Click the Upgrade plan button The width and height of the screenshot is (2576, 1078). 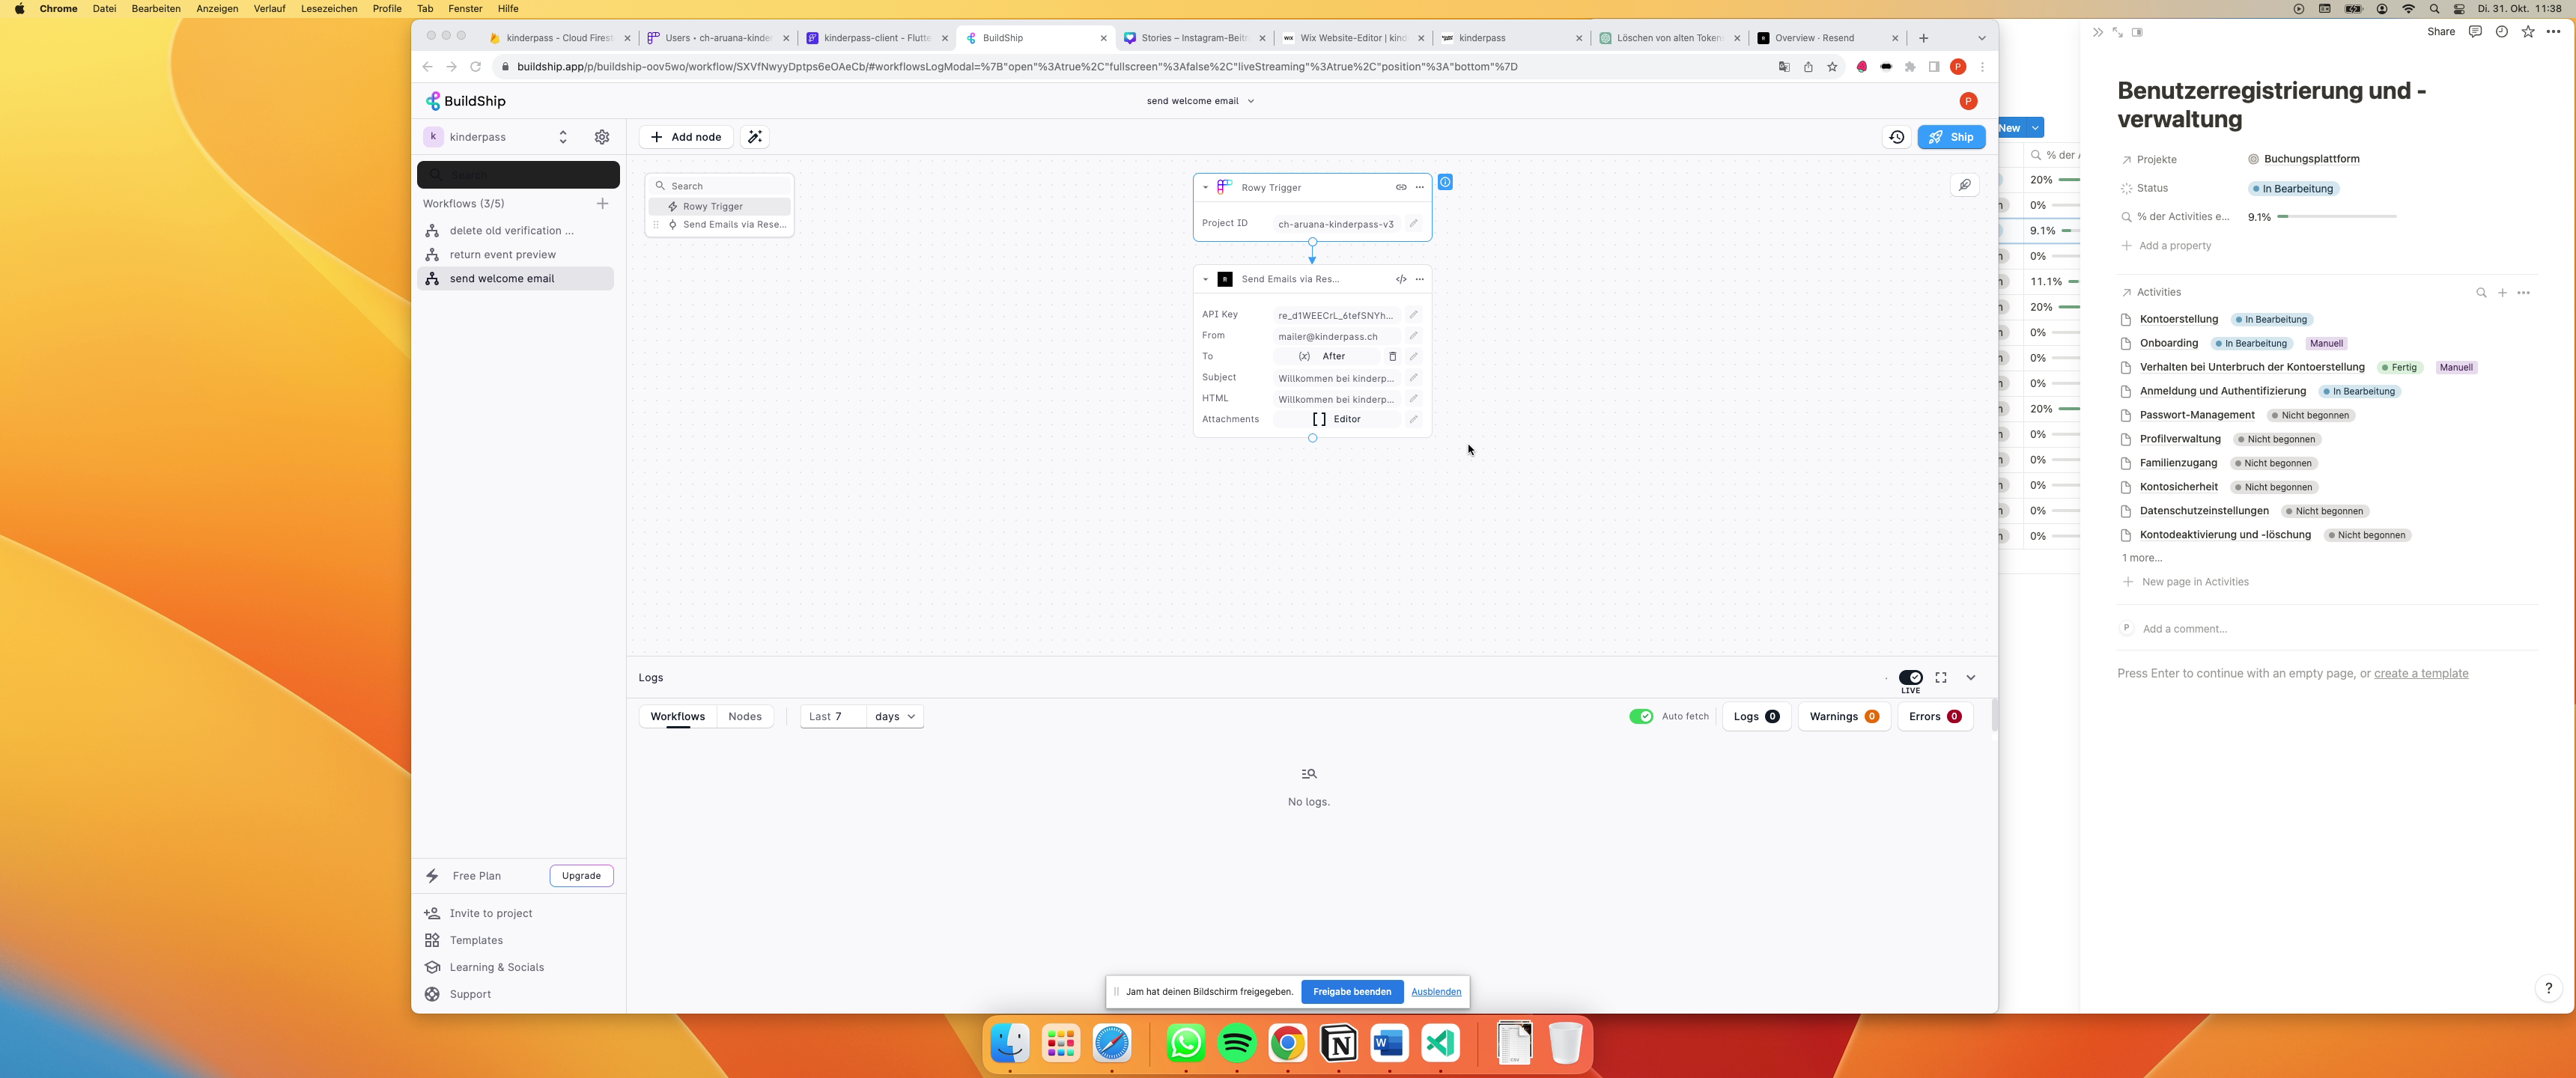[581, 875]
